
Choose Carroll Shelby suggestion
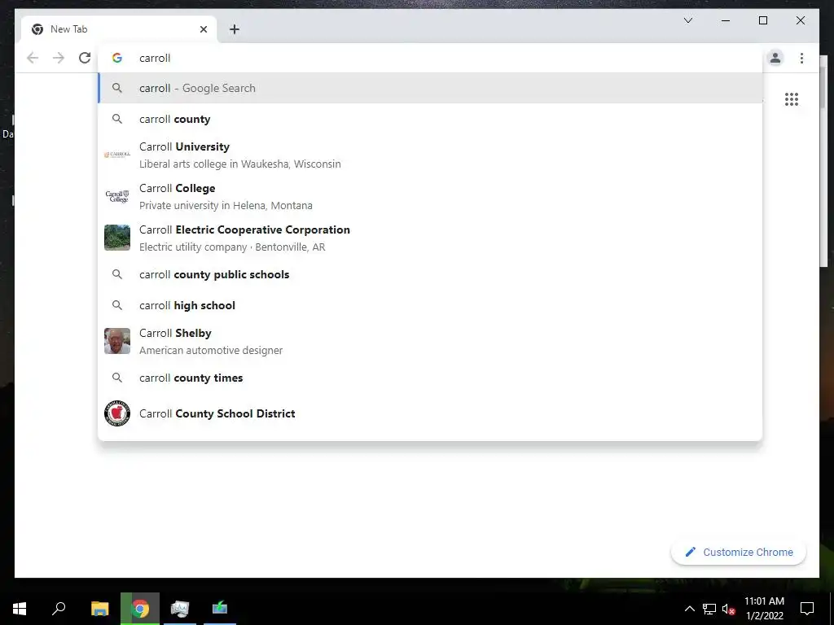430,341
